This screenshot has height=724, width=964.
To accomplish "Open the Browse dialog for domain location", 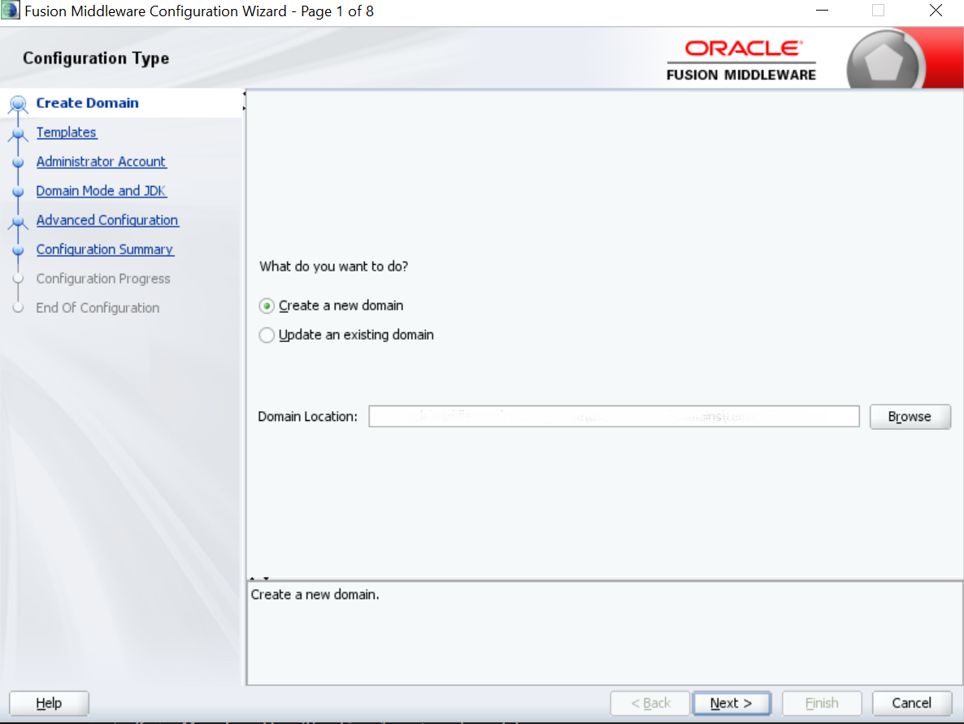I will click(910, 417).
